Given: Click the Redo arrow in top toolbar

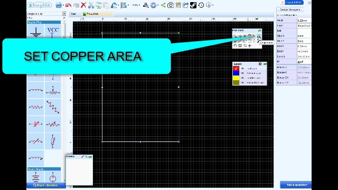Looking at the screenshot, I should point(76,5).
